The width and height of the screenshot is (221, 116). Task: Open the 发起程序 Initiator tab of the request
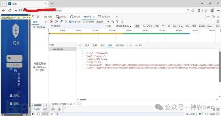(120, 45)
